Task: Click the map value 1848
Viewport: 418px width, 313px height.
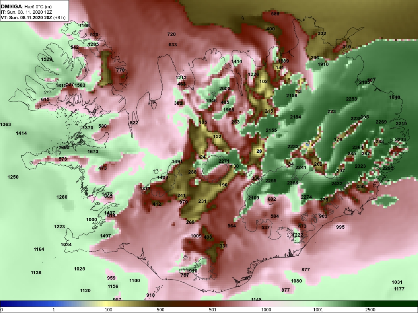Action: click(x=395, y=97)
